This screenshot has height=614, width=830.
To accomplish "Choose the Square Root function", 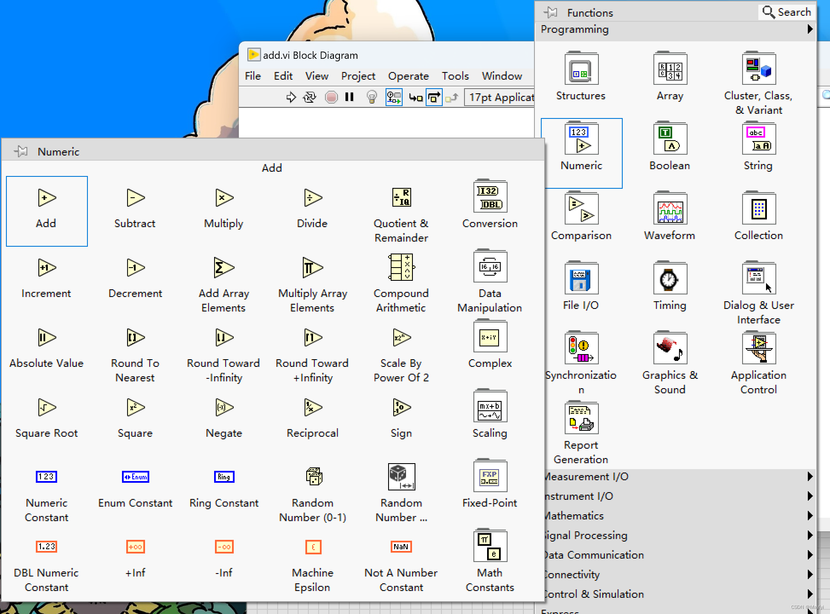I will pyautogui.click(x=46, y=408).
